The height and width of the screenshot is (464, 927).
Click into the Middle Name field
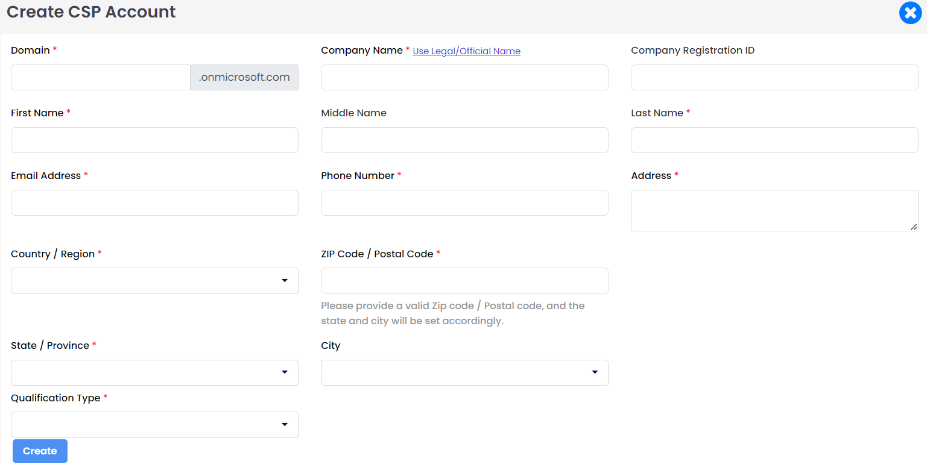[464, 140]
